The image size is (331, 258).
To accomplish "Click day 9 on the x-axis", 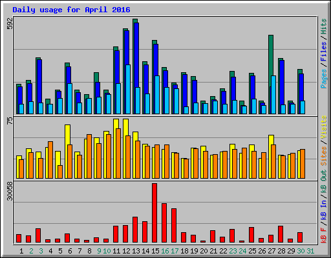I will coord(99,251).
